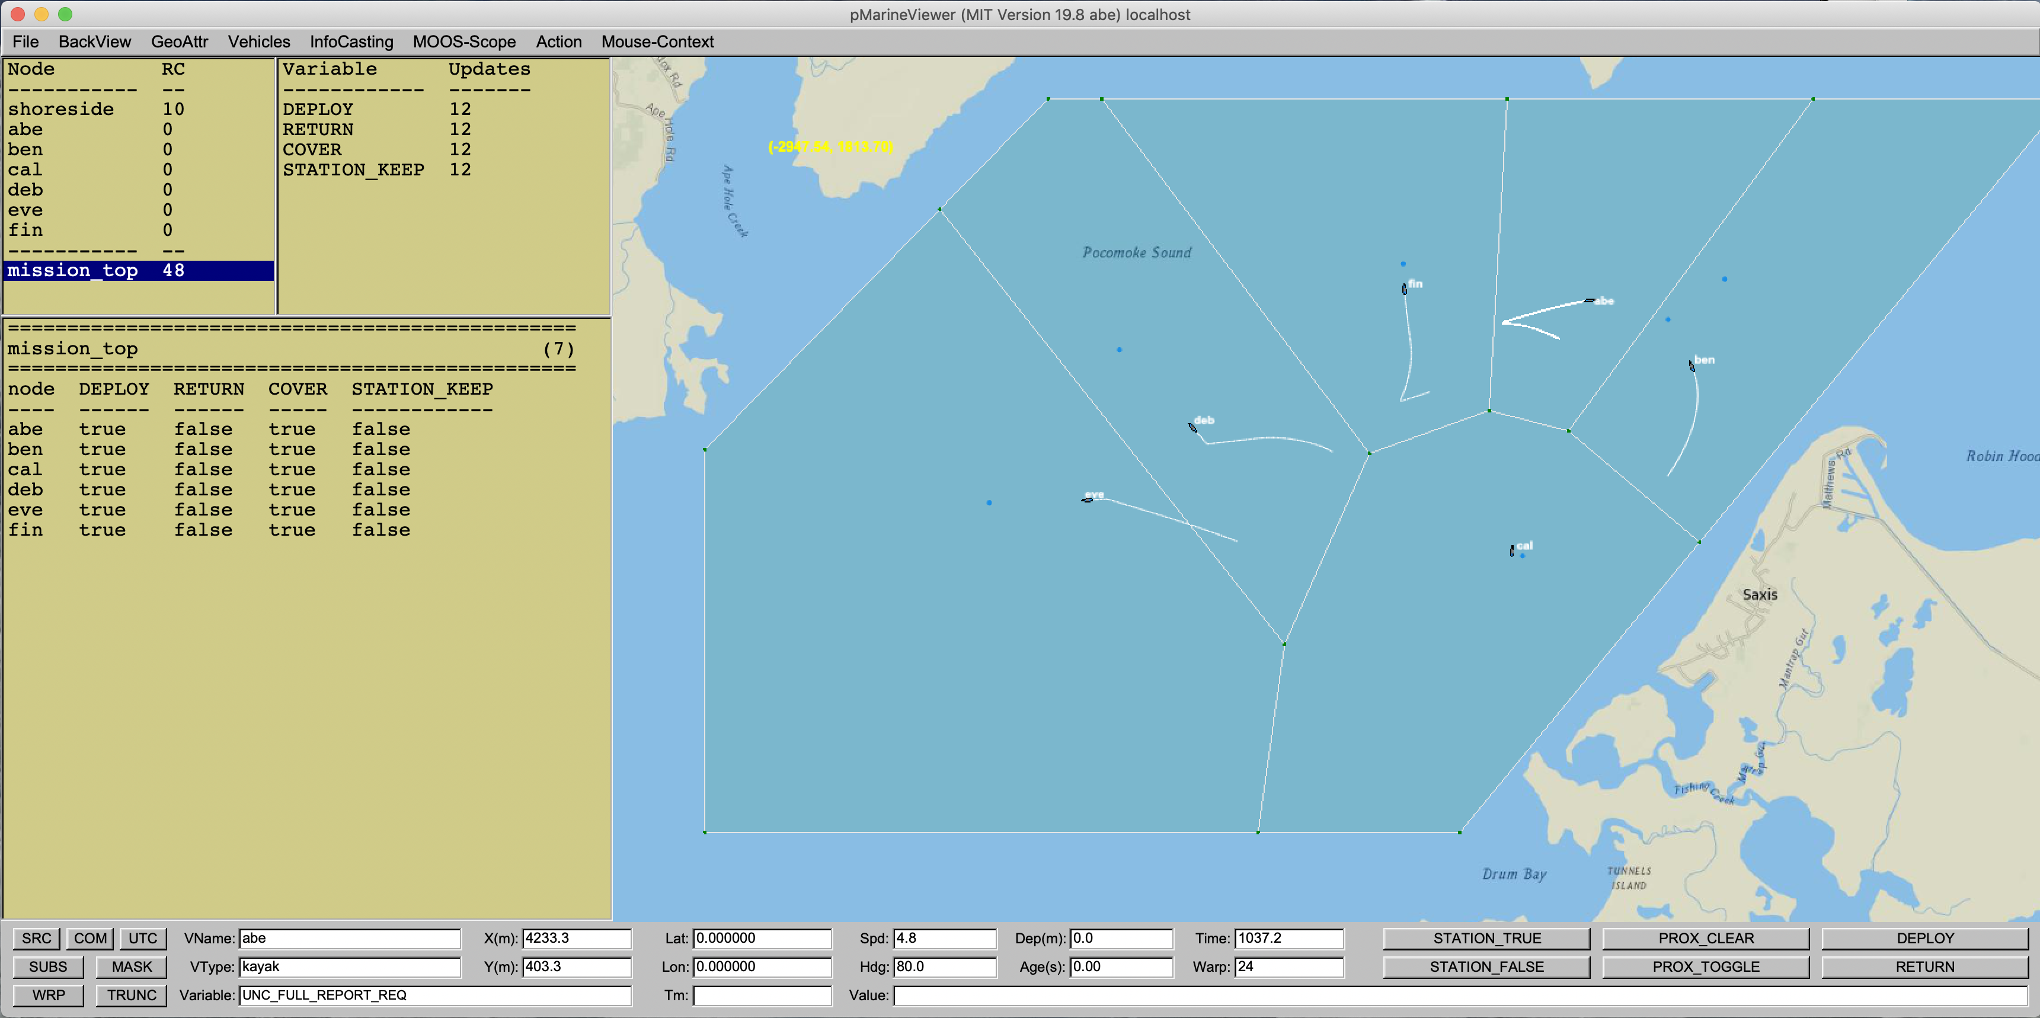Toggle the WRP button
This screenshot has height=1018, width=2040.
click(x=49, y=995)
